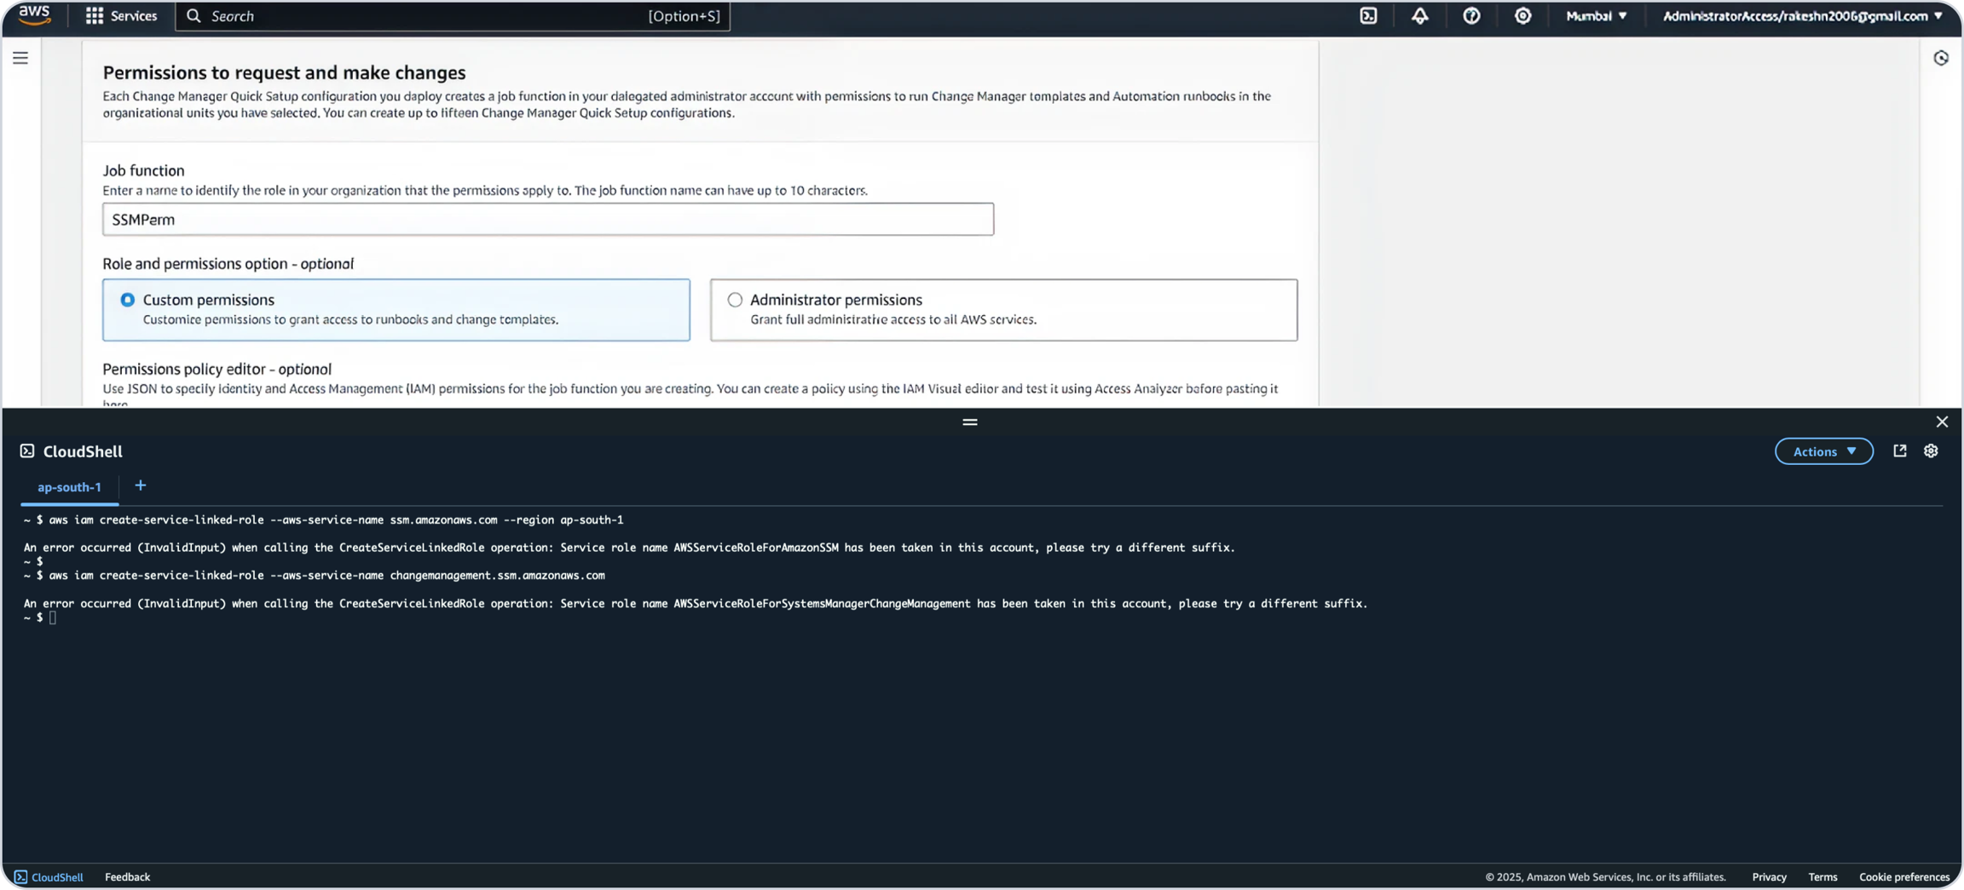Open the notifications bell icon
1964x890 pixels.
1419,16
